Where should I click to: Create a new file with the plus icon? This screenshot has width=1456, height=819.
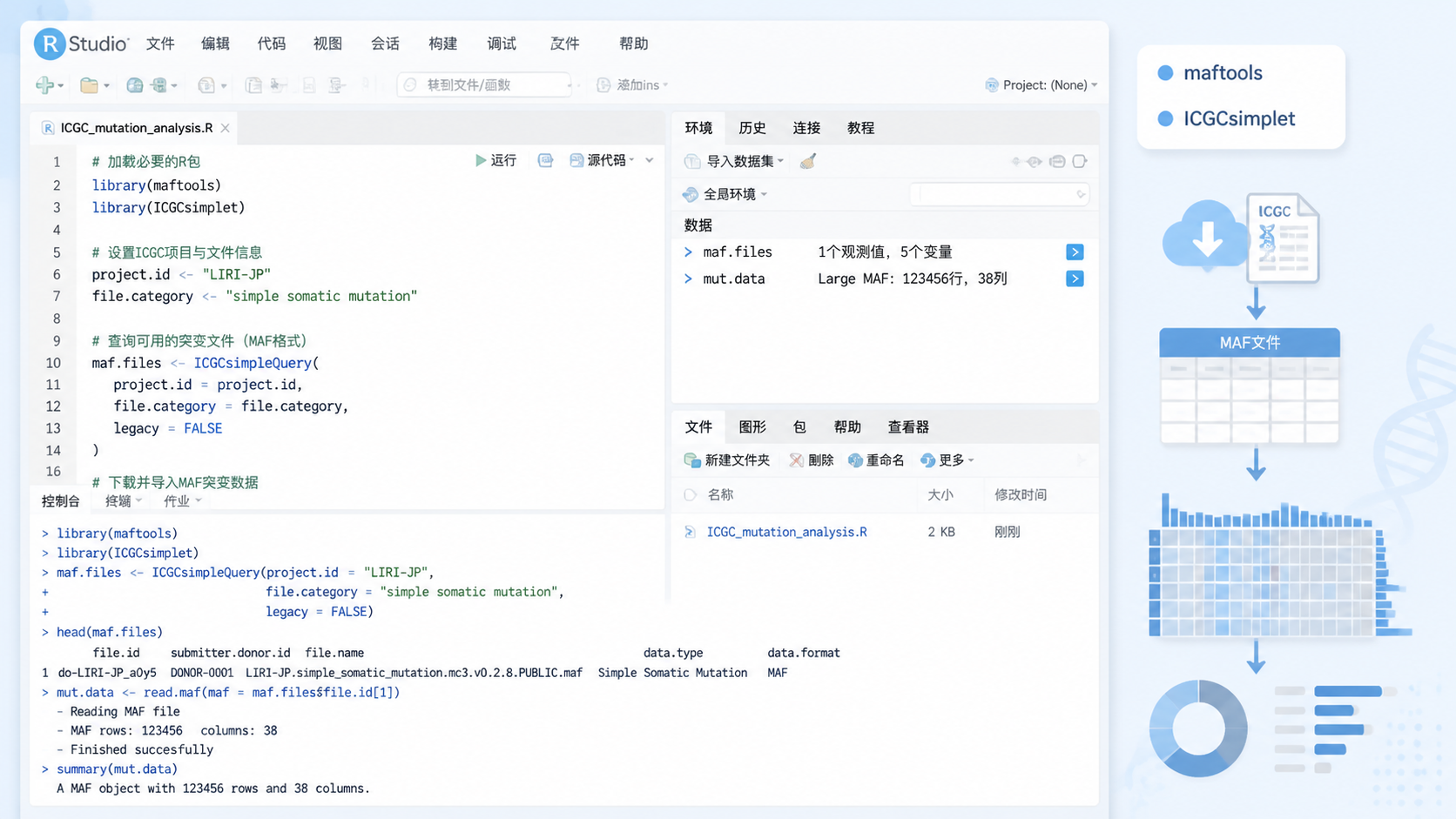coord(44,84)
